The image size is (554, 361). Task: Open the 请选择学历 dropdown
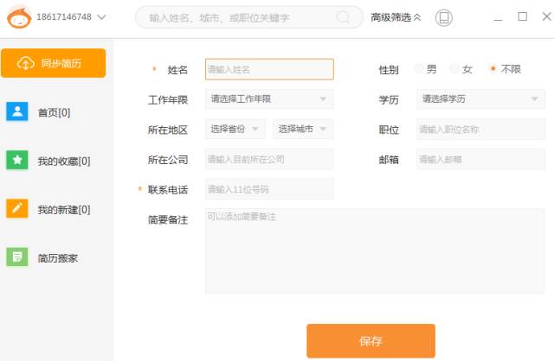coord(481,99)
